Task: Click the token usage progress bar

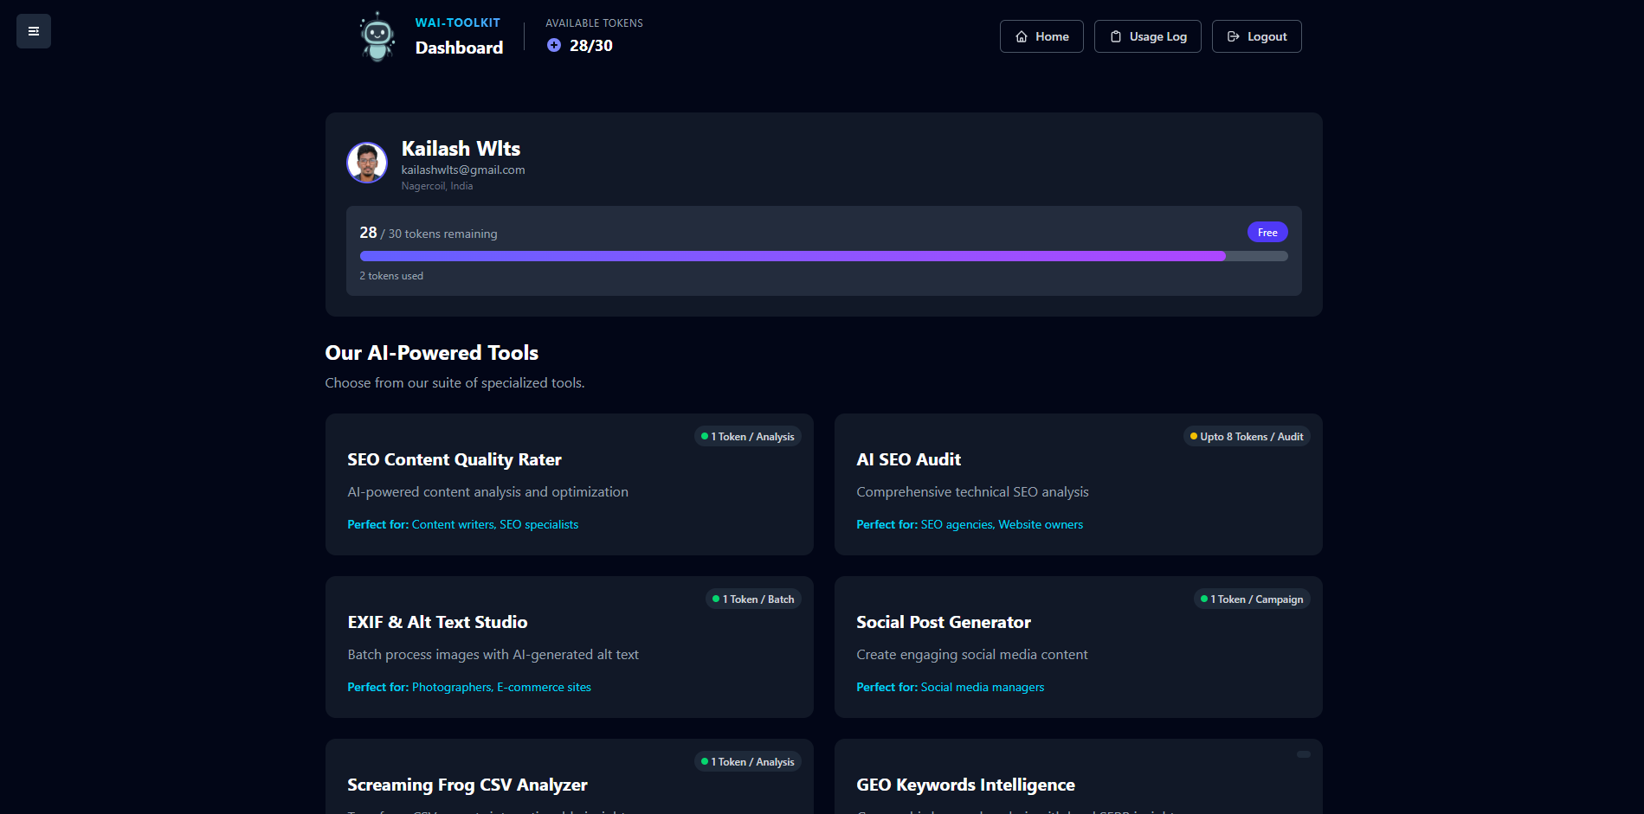Action: click(x=822, y=255)
